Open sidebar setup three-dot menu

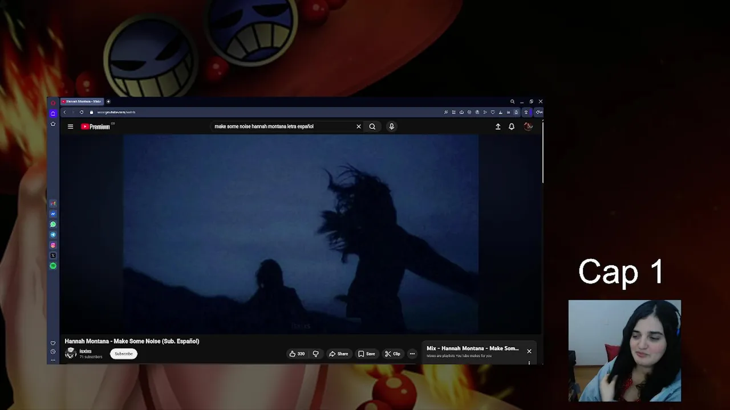point(53,360)
